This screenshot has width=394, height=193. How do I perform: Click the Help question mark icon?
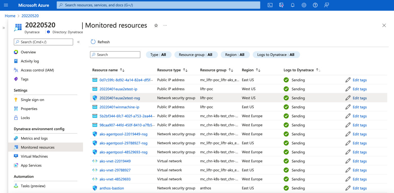[x=315, y=5]
